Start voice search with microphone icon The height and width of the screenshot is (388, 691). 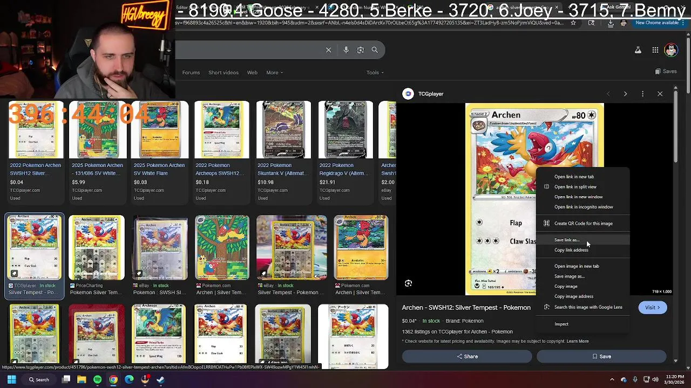pyautogui.click(x=346, y=50)
